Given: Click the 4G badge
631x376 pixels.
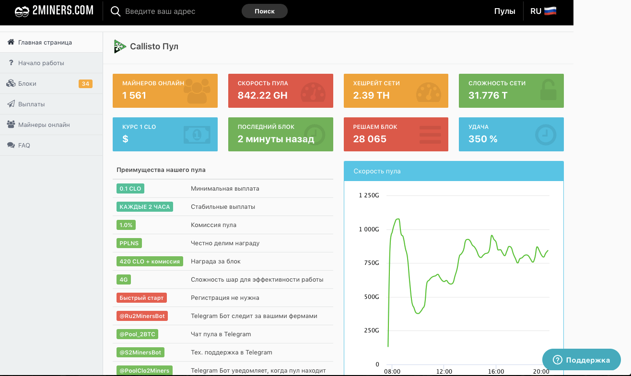Looking at the screenshot, I should pyautogui.click(x=124, y=280).
